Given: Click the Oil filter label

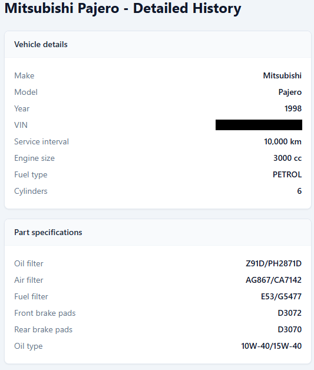Looking at the screenshot, I should tap(29, 263).
